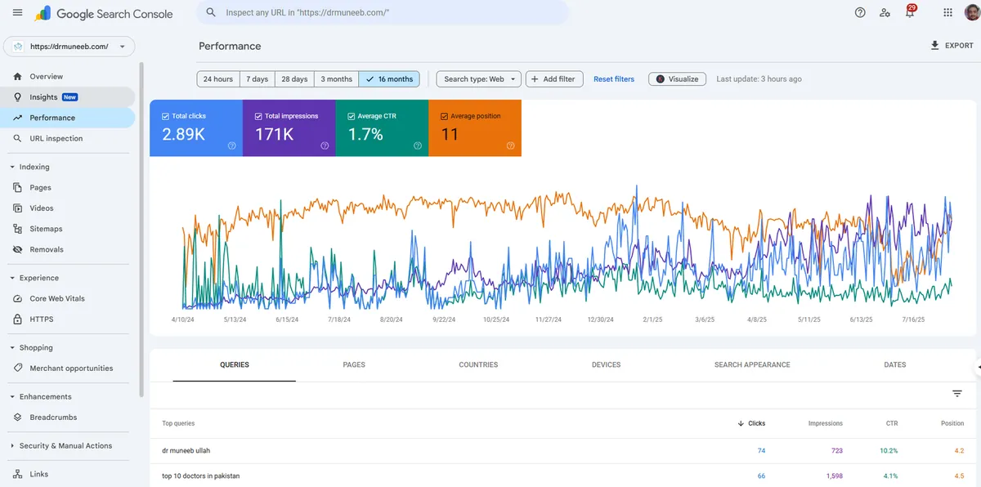Click the Videos icon in sidebar

(x=17, y=208)
